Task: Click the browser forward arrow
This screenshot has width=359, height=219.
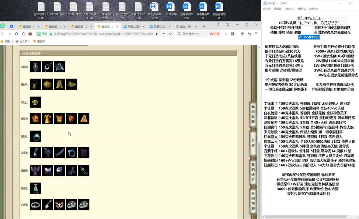Action: pyautogui.click(x=10, y=34)
